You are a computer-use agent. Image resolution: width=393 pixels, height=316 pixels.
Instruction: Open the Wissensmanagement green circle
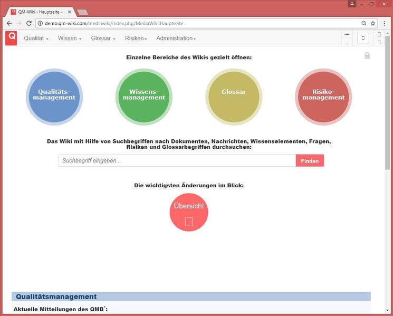[x=143, y=97]
